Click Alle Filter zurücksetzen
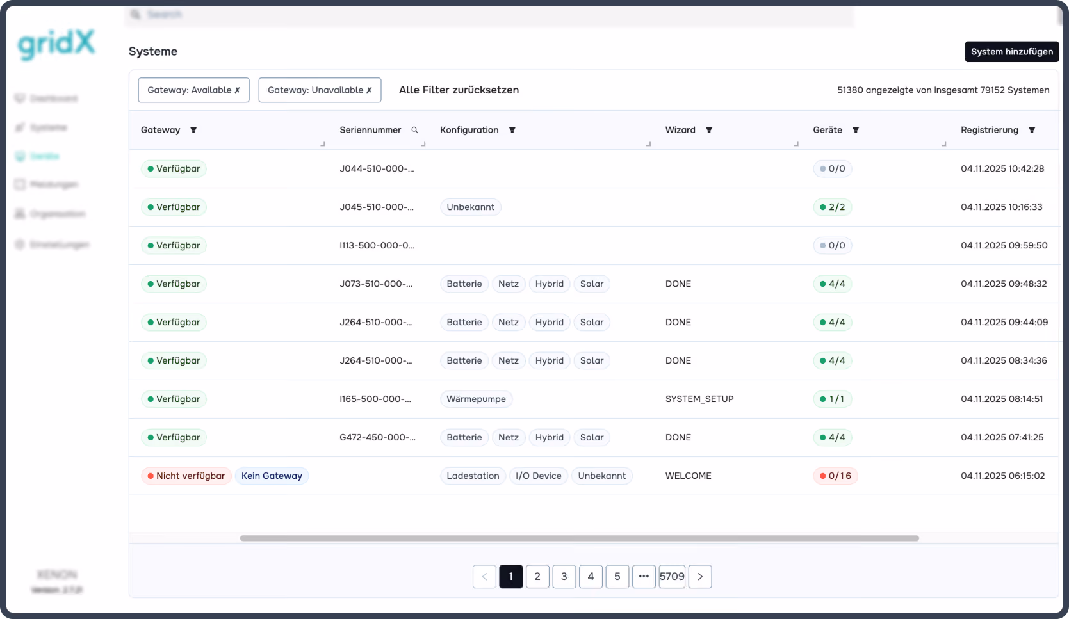 point(459,90)
